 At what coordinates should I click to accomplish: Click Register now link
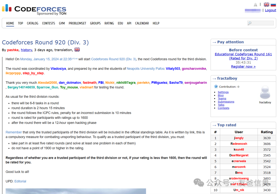(x=243, y=67)
